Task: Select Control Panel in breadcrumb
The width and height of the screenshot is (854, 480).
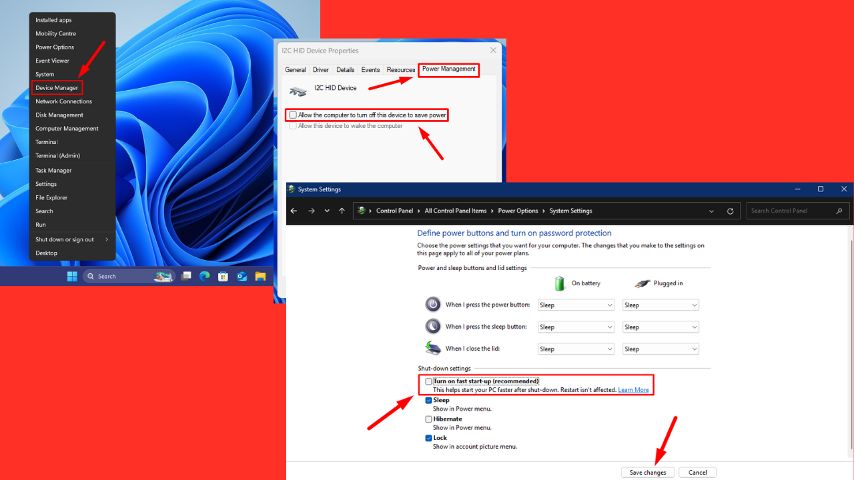Action: [x=395, y=211]
